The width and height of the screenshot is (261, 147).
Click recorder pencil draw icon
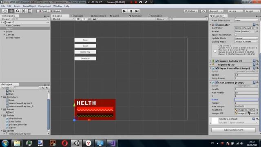coord(146,2)
